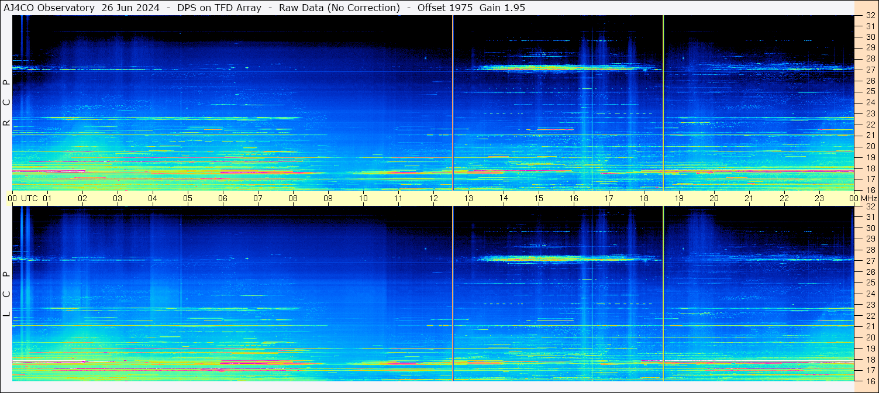
Task: Select hour 04 on the time axis
Action: [x=153, y=198]
